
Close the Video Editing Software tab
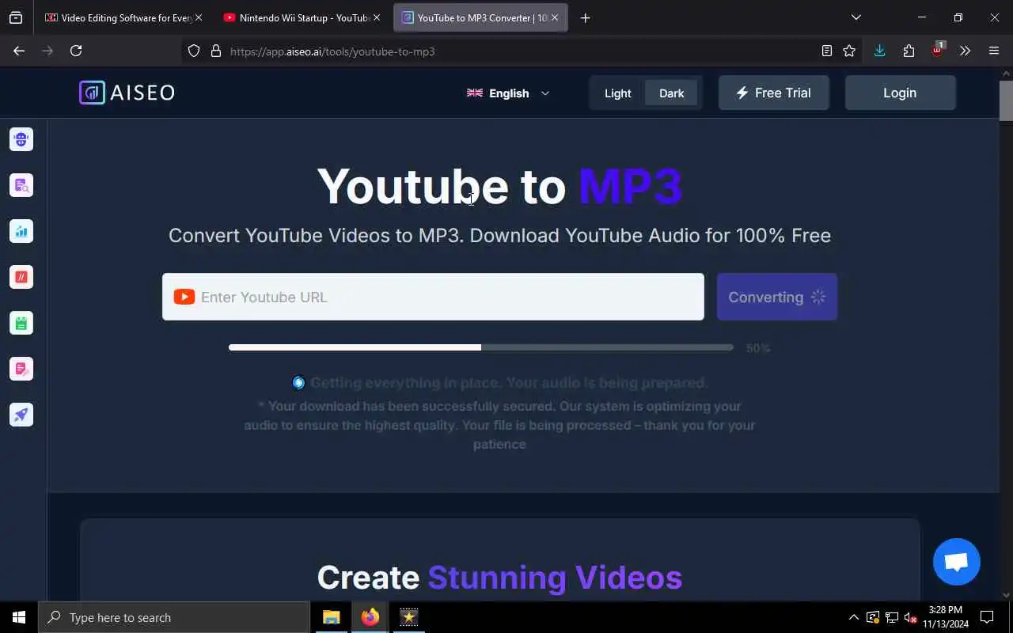[199, 17]
